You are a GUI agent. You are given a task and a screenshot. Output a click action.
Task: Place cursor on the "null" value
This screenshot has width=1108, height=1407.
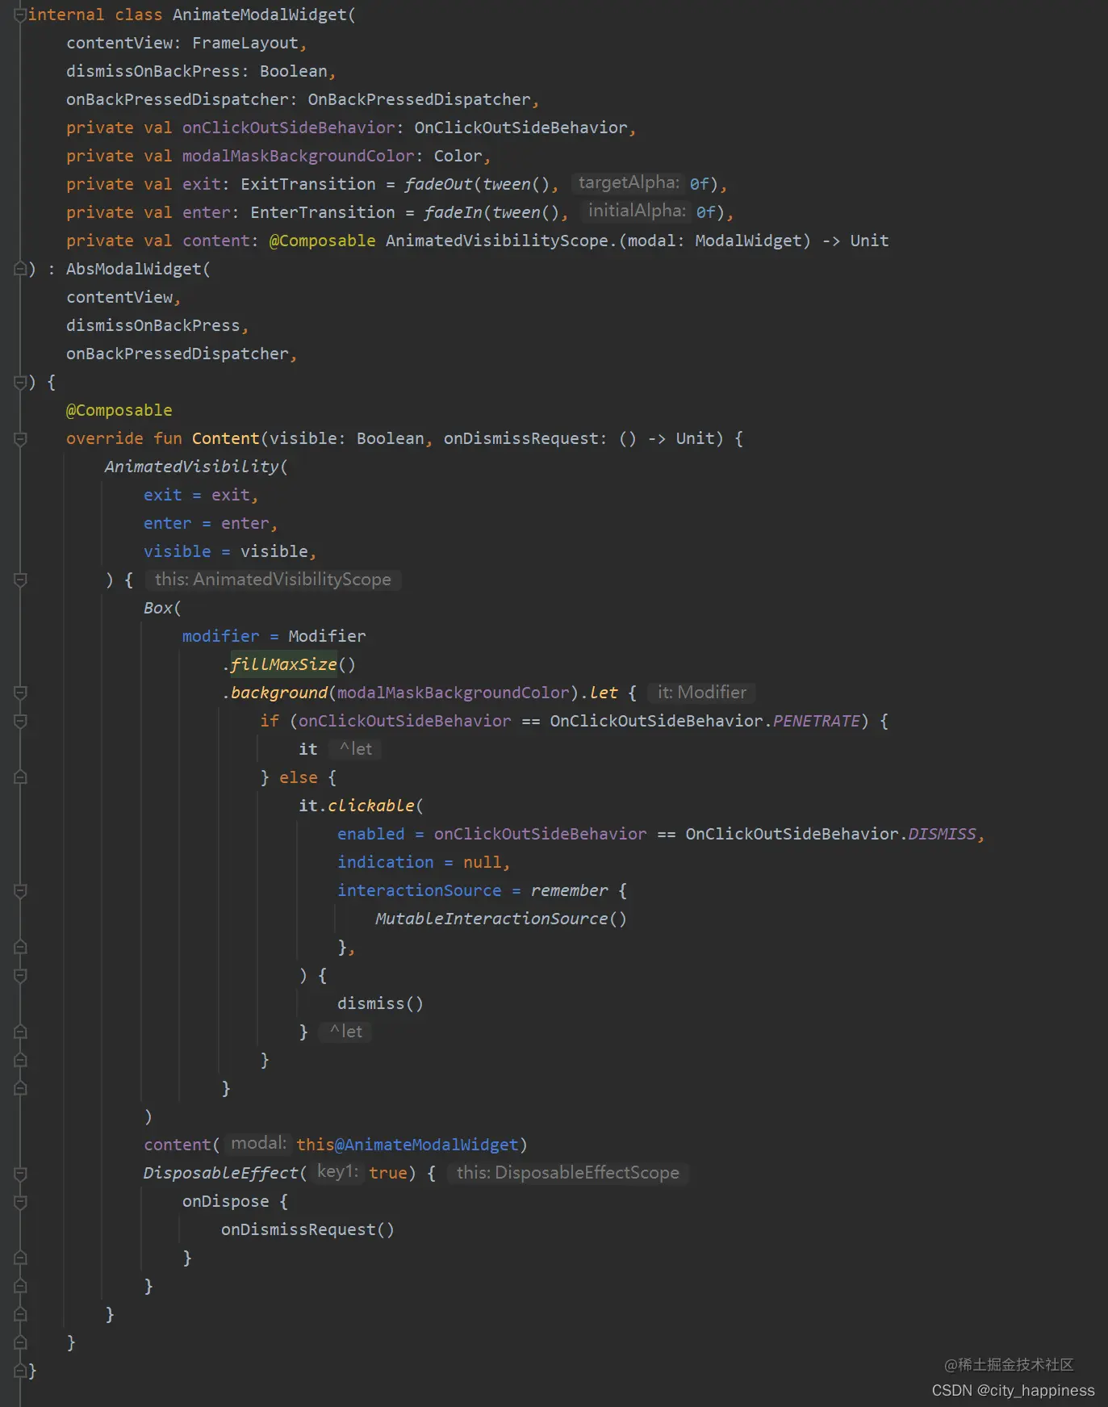[483, 863]
